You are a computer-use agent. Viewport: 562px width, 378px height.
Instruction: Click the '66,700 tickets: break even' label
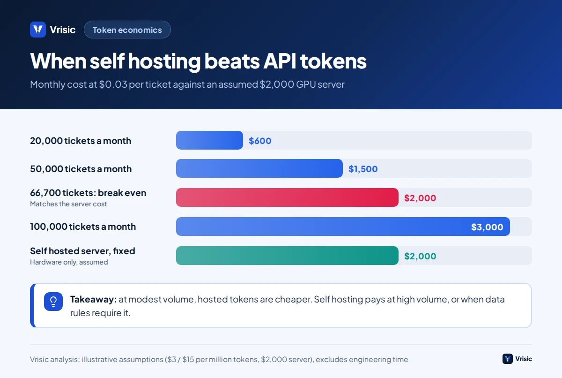tap(88, 193)
